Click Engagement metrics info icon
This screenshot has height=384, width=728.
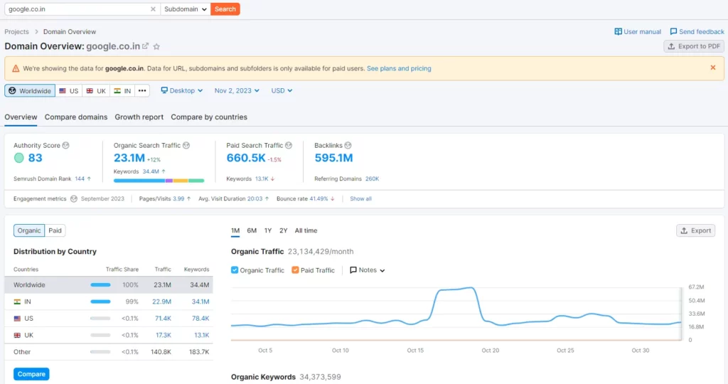73,198
